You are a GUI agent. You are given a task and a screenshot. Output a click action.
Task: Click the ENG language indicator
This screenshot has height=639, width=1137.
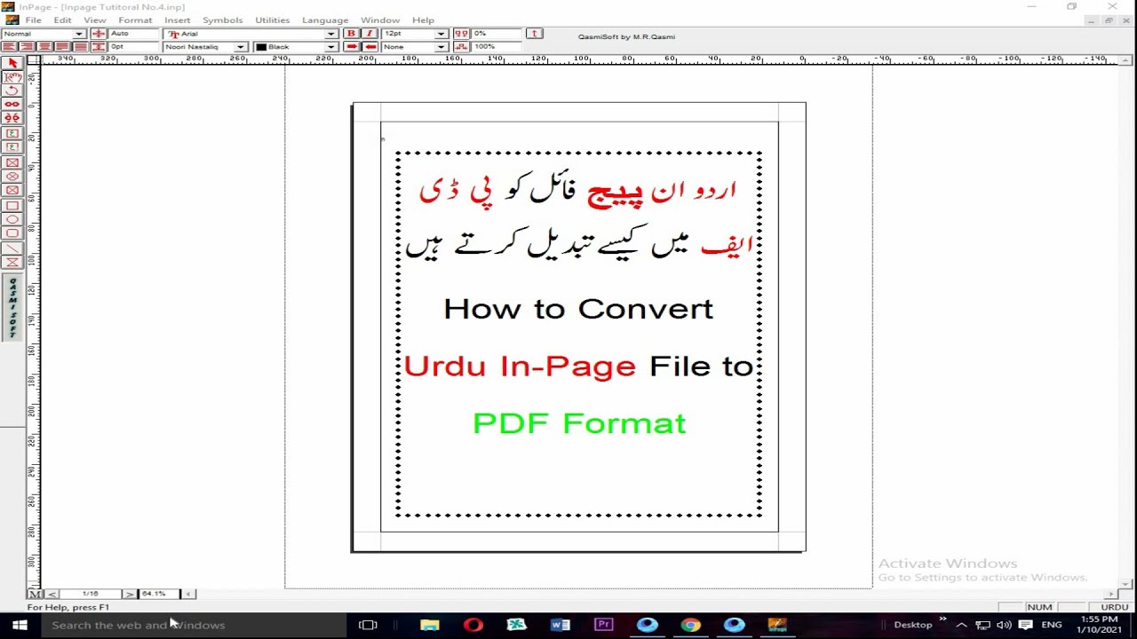point(1052,625)
